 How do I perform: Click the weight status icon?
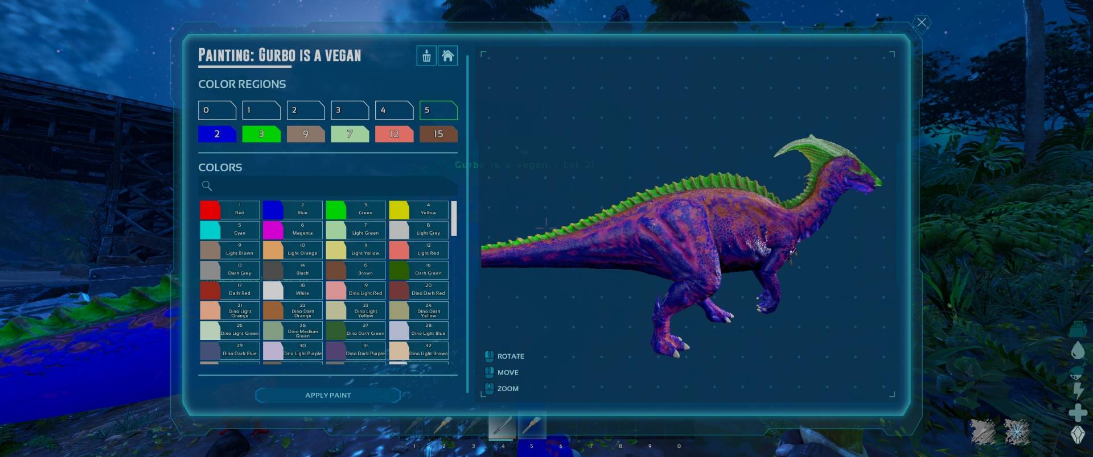(1078, 329)
